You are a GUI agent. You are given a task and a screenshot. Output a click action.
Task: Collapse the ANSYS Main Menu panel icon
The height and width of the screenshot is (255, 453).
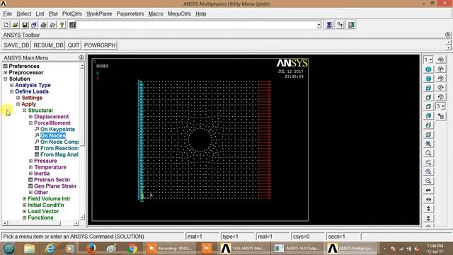[81, 57]
